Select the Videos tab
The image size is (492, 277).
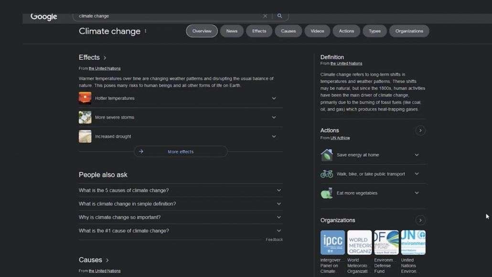(317, 31)
